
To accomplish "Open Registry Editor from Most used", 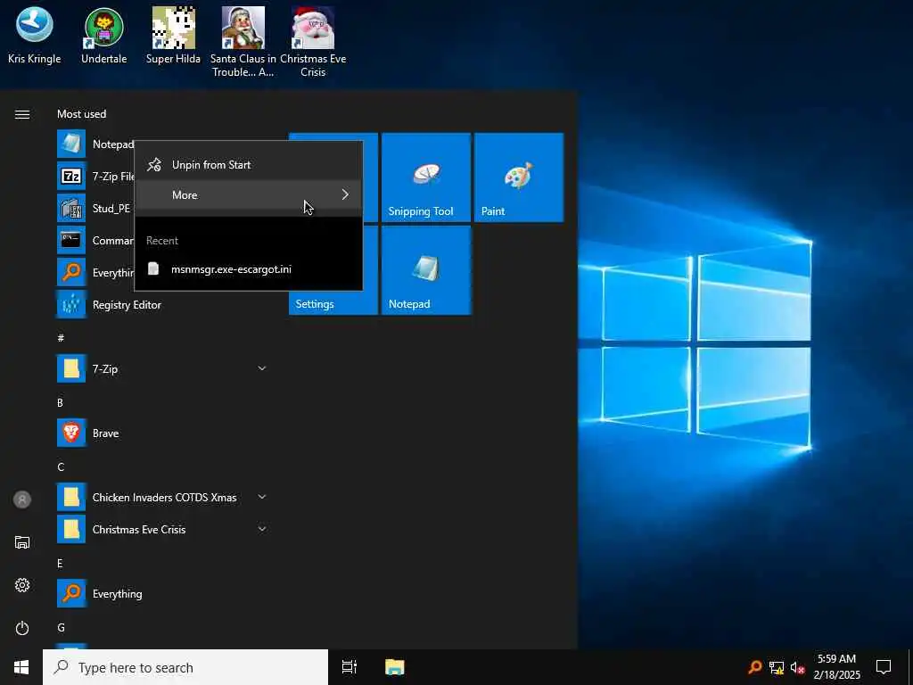I will tap(164, 305).
